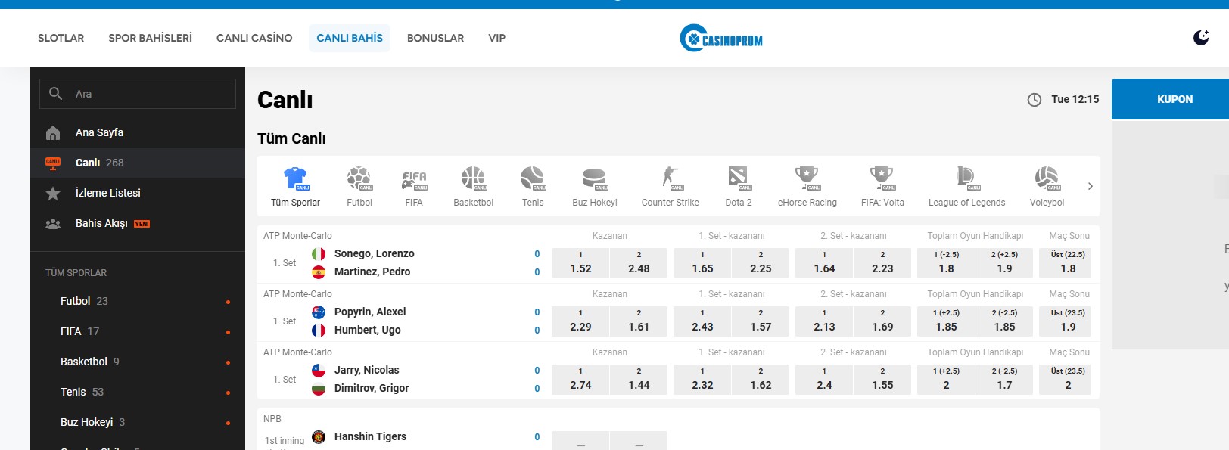Bet on Sonego winner odds 1.52
Screen dimensions: 1229x450
point(580,262)
